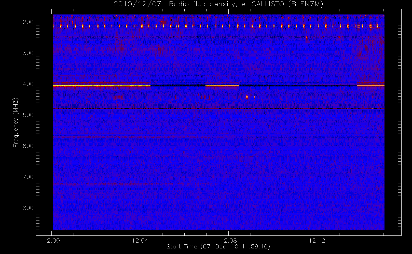
Task: Select the '2010/12/07' date in the title
Action: [137, 4]
